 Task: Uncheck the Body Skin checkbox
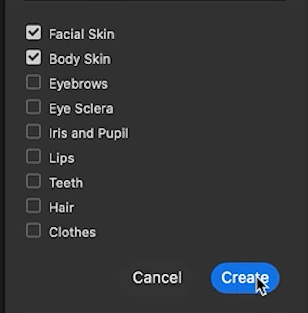(x=34, y=57)
